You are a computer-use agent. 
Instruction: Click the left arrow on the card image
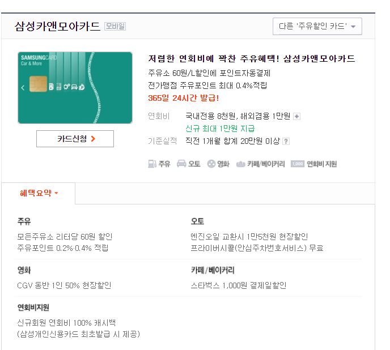click(23, 87)
